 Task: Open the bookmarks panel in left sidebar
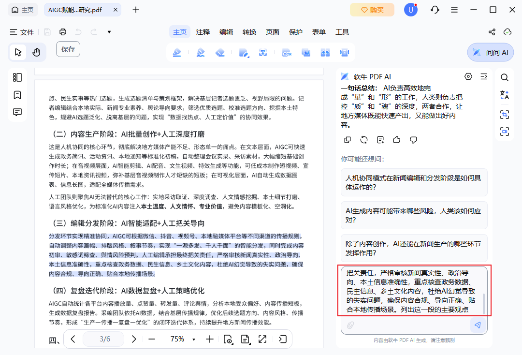[x=17, y=95]
